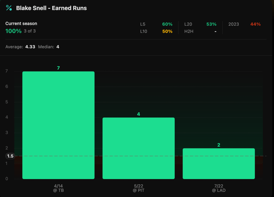Image resolution: width=274 pixels, height=197 pixels.
Task: Click the 4 value label above middle bar
Action: coord(138,114)
